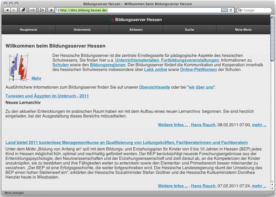This screenshot has width=276, height=197.
Task: Click the red and purple artwork thumbnail
Action: coord(18,68)
